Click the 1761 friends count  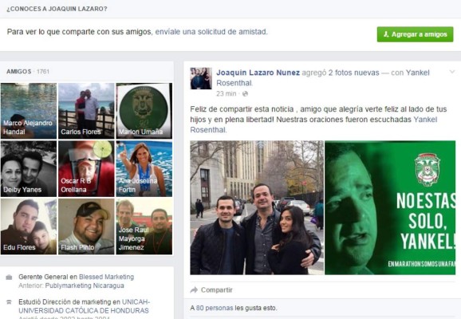pyautogui.click(x=43, y=72)
